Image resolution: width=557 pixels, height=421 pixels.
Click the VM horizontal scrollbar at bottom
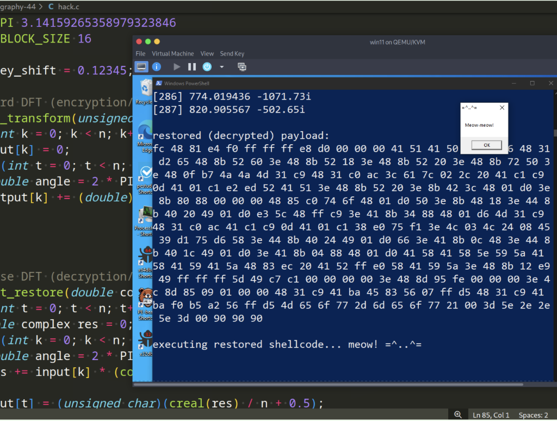pyautogui.click(x=328, y=384)
